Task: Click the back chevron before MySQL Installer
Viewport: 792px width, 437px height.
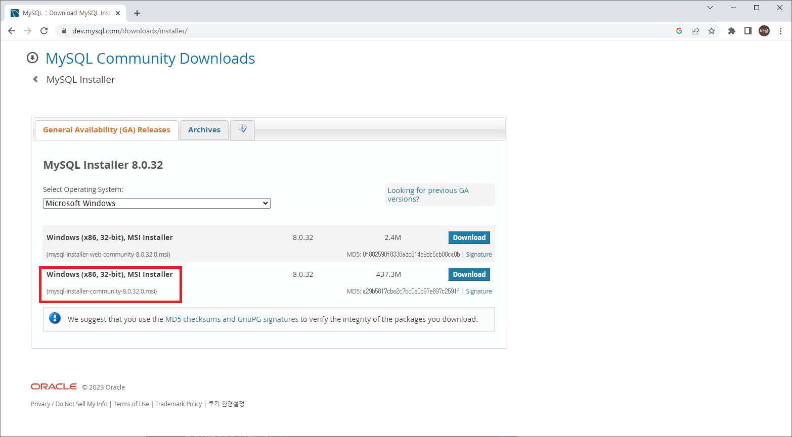Action: pos(35,79)
